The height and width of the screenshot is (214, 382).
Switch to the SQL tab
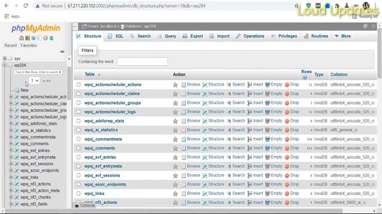[x=116, y=36]
